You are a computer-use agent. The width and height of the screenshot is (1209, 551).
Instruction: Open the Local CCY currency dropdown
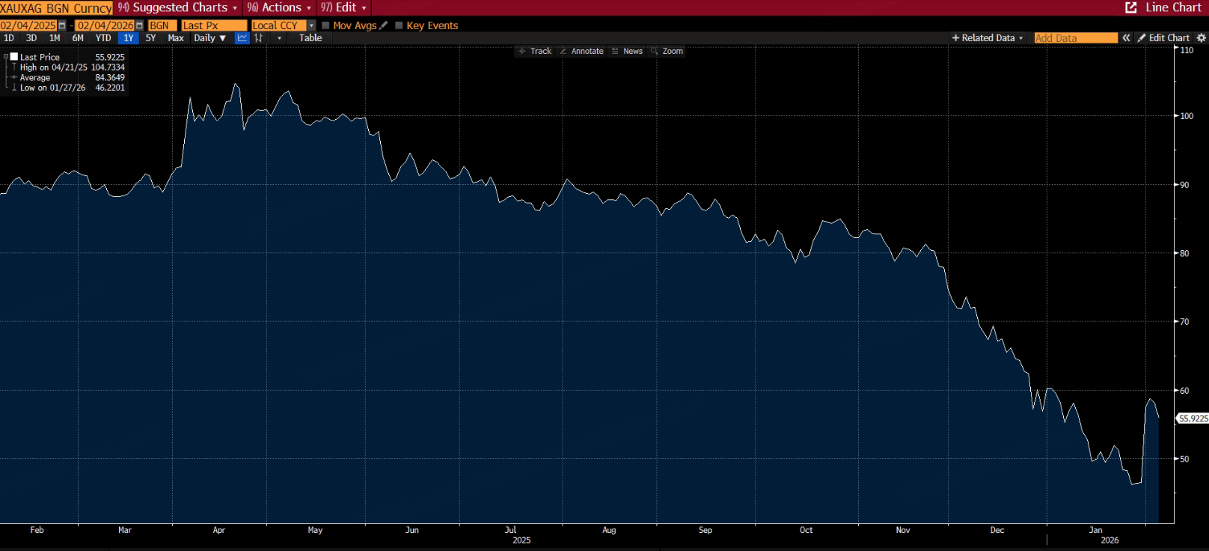pyautogui.click(x=311, y=25)
